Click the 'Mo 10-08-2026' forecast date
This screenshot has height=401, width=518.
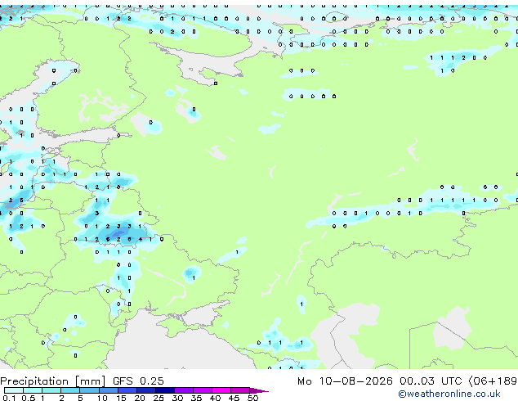click(345, 381)
